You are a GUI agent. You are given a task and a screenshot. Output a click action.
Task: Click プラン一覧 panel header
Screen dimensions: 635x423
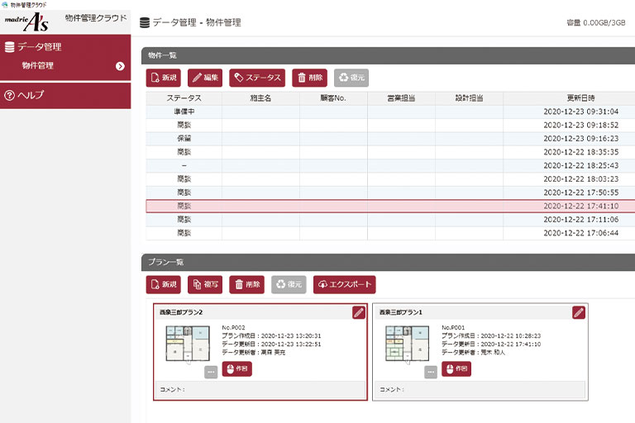point(388,262)
